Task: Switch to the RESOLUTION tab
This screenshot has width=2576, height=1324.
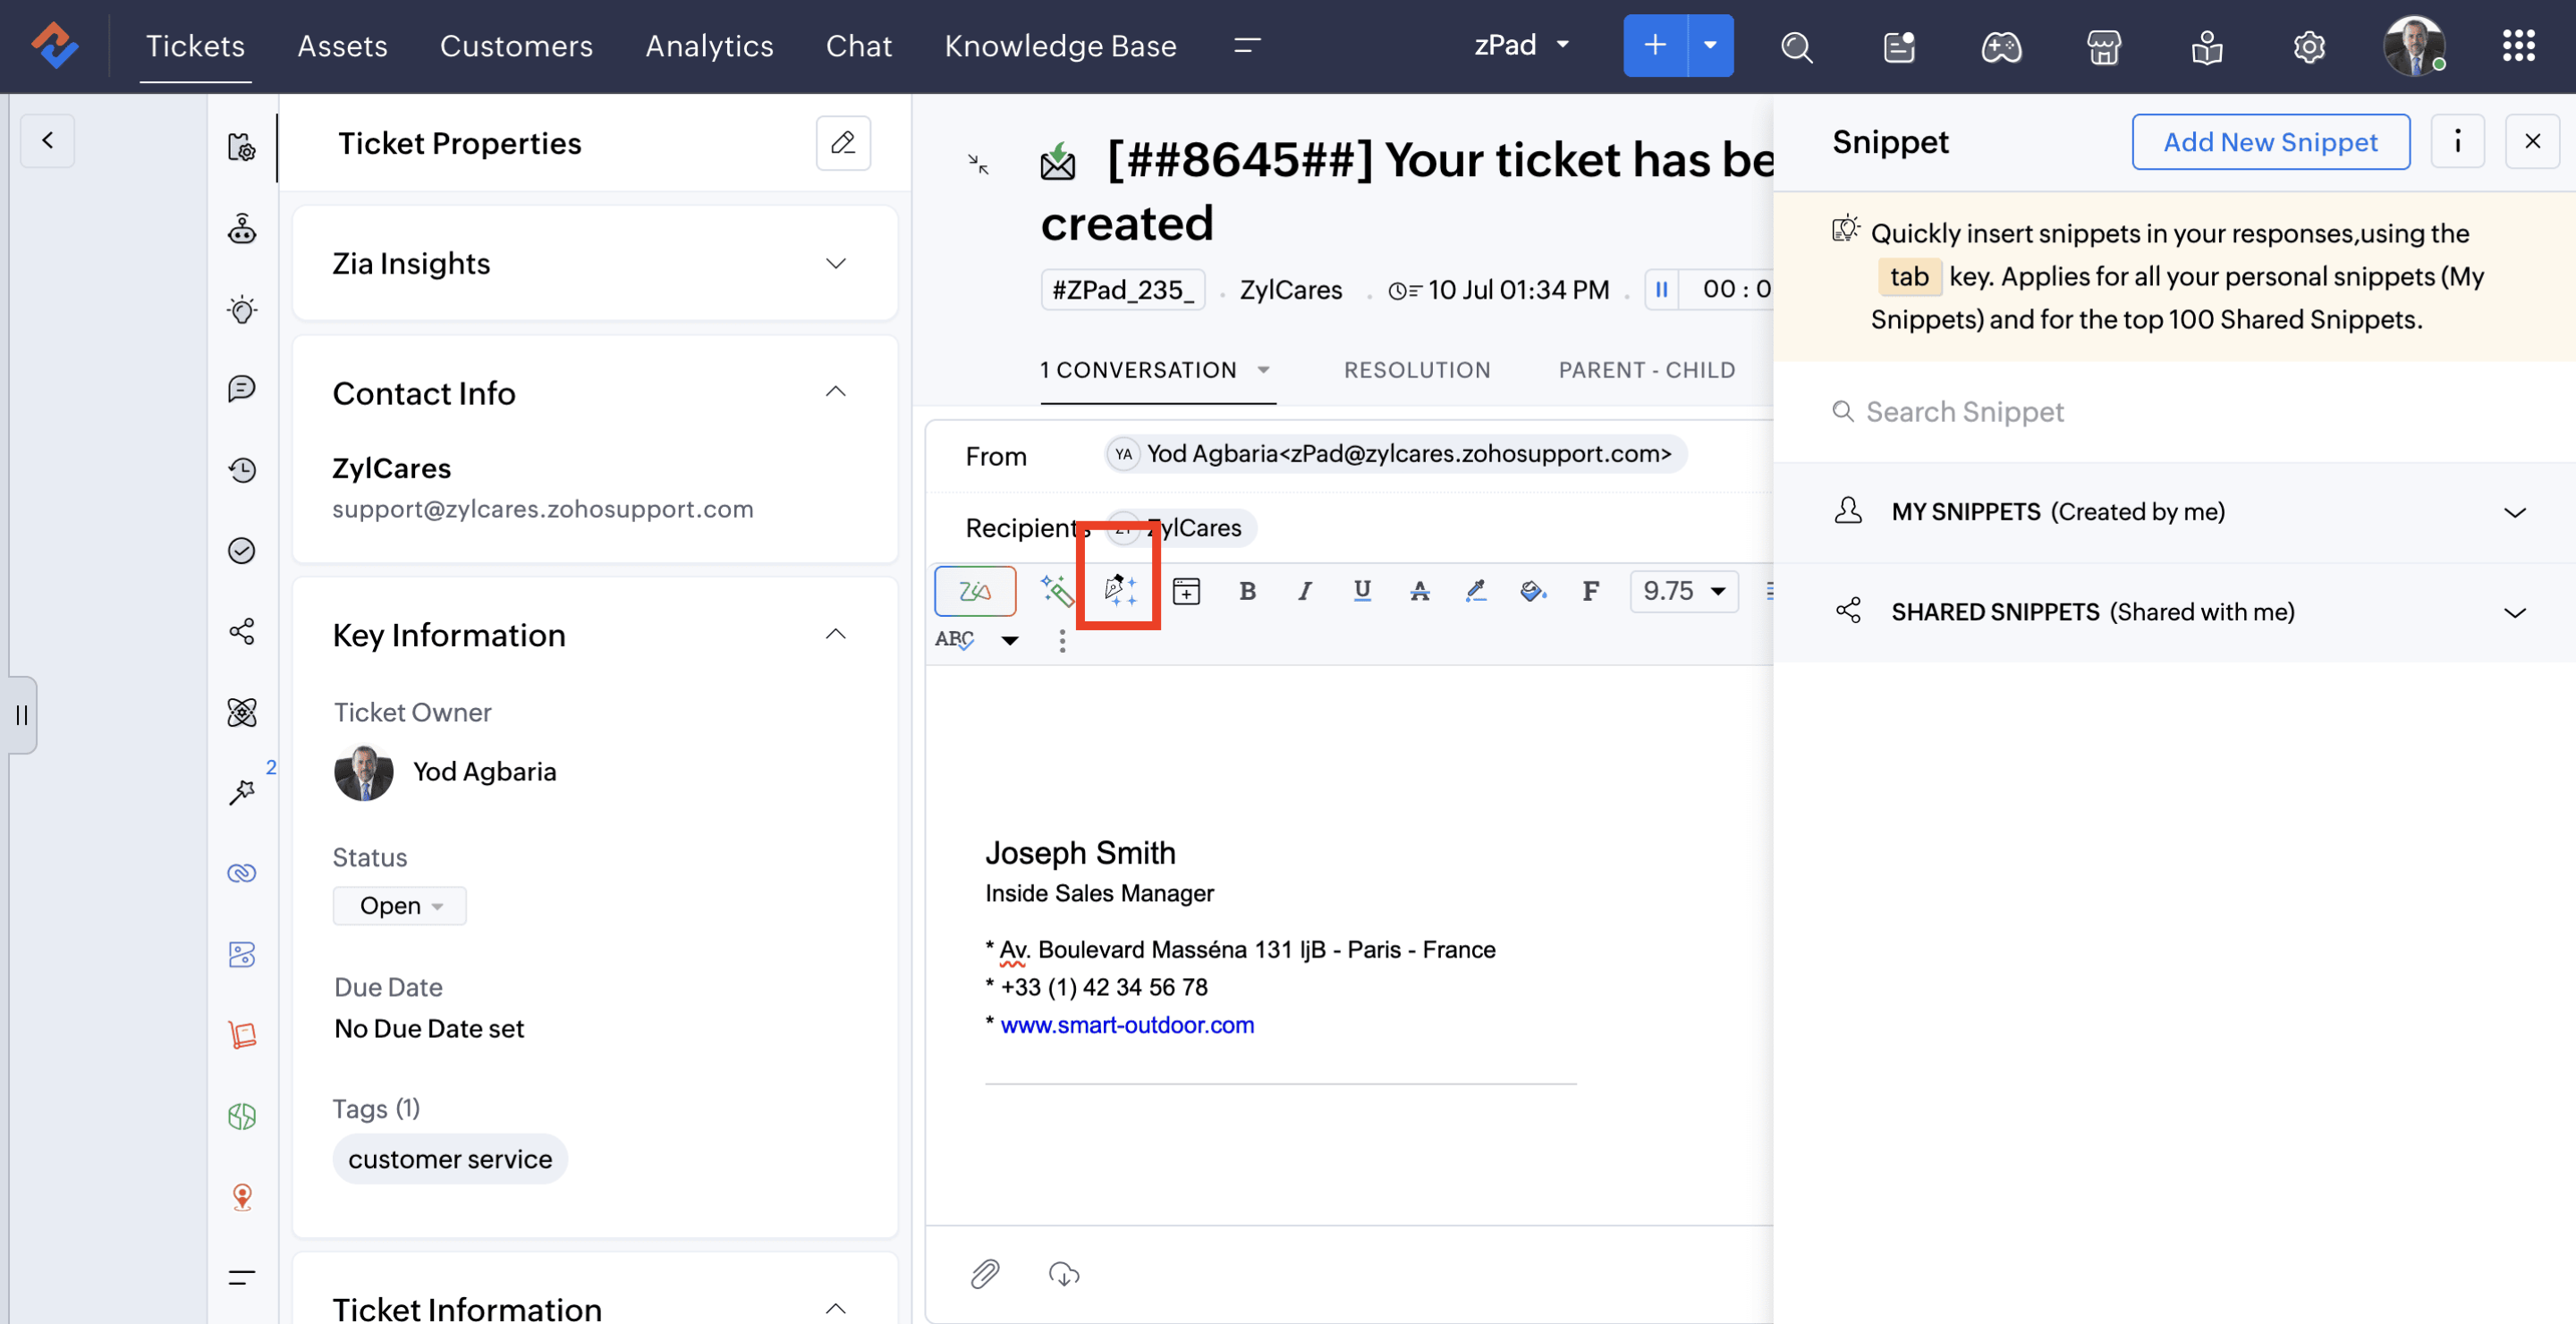Action: [x=1417, y=370]
